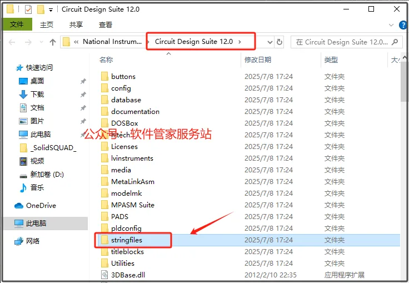Click the MPASM Suite file name text
This screenshot has height=283, width=409.
tap(133, 205)
